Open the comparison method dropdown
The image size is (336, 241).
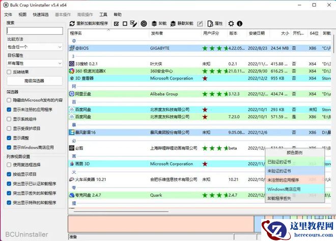pos(35,47)
